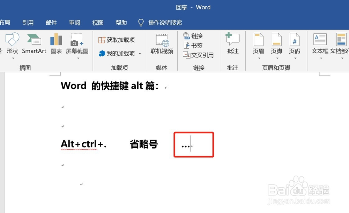The width and height of the screenshot is (349, 213).
Task: Switch to the Layout (布局) tab
Action: tap(5, 22)
